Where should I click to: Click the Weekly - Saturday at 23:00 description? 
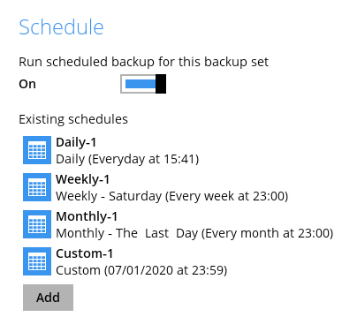(x=172, y=196)
